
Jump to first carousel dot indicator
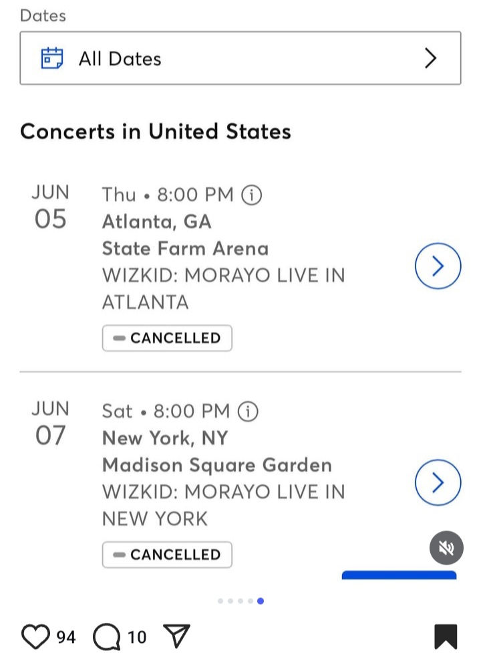(x=220, y=601)
